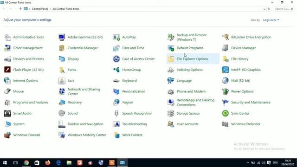Open the Recovery link text
This screenshot has width=297, height=167.
coord(75,103)
